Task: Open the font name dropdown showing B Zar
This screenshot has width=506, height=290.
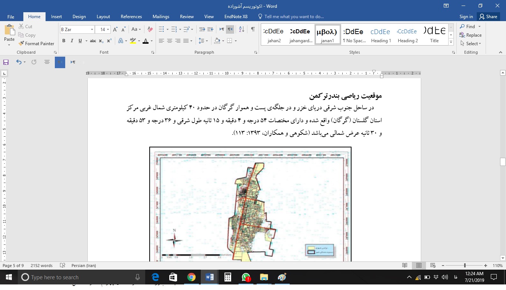Action: click(92, 29)
